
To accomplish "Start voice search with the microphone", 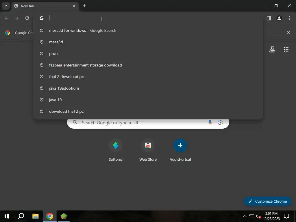I will pyautogui.click(x=210, y=123).
